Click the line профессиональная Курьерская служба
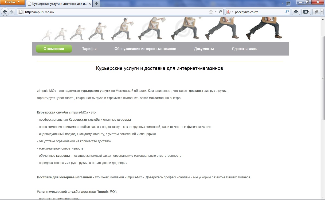Screen dimensions: 325x200 (84, 119)
